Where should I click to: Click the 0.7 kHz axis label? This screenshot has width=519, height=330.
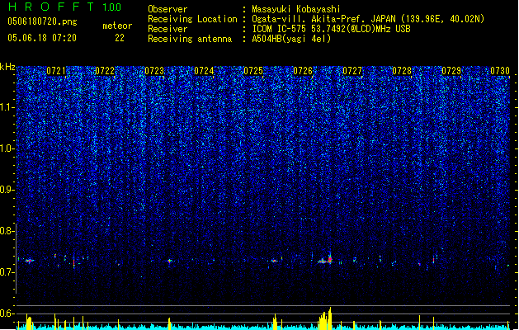pyautogui.click(x=7, y=272)
